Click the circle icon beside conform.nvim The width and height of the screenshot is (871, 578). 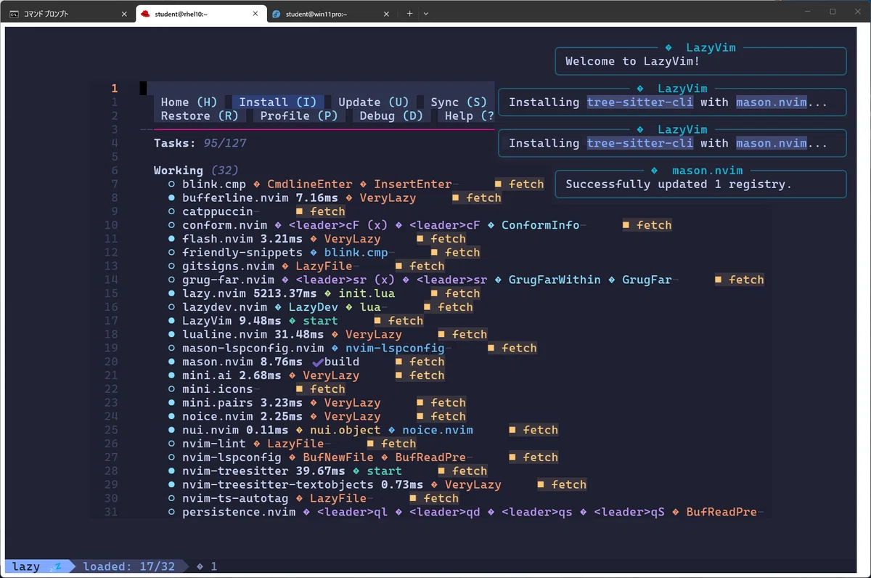[x=171, y=225]
